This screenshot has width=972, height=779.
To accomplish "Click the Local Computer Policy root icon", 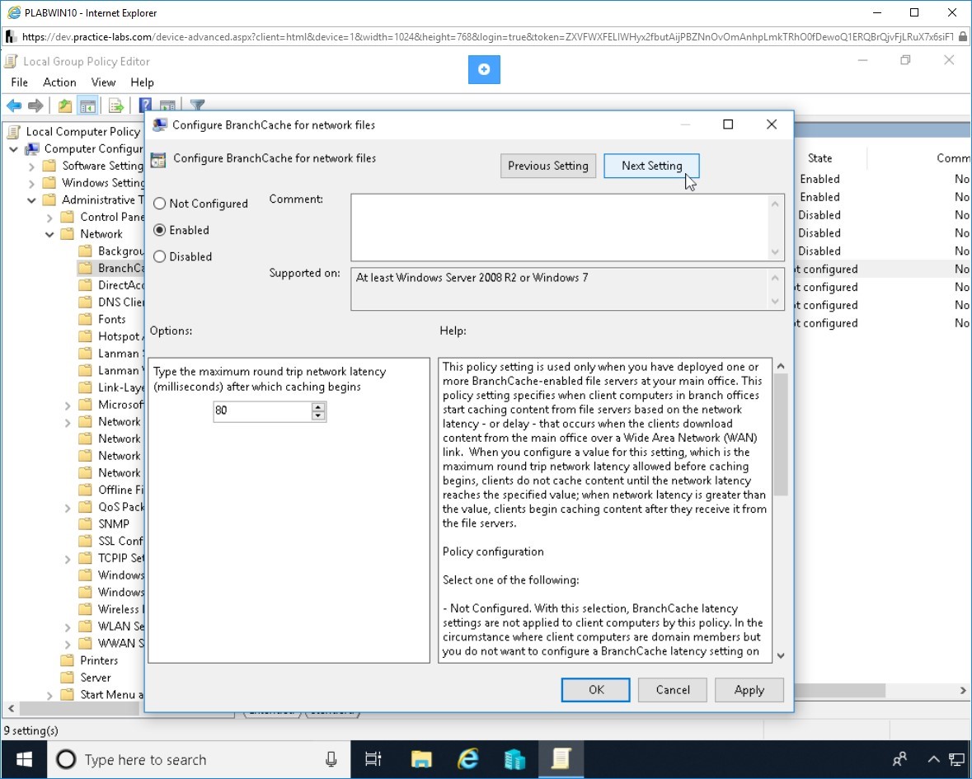I will point(12,131).
